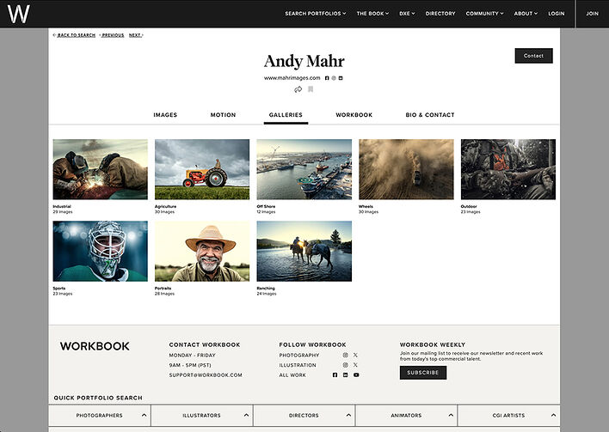
Task: Open the Community dropdown menu
Action: [485, 14]
